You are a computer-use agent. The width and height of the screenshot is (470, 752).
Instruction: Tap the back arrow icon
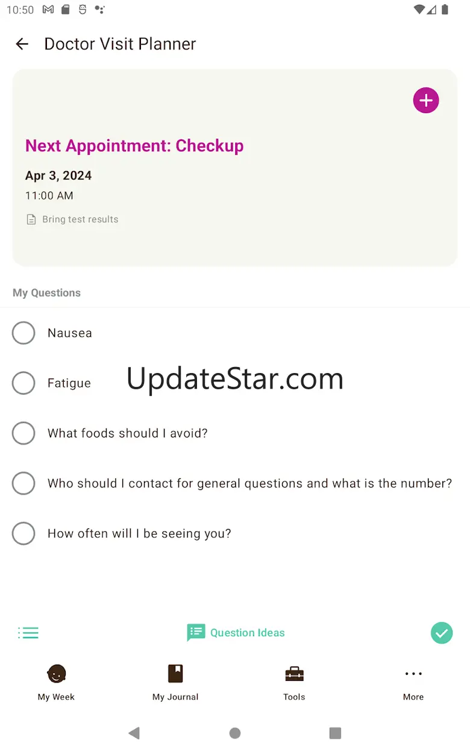22,44
